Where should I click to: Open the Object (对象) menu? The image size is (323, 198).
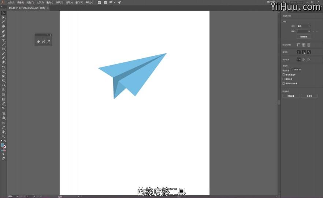[30, 3]
